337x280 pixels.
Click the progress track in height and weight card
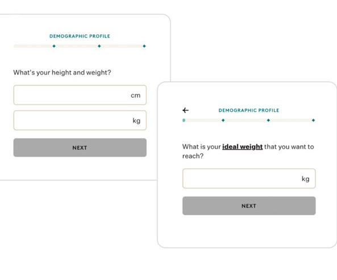pyautogui.click(x=80, y=46)
